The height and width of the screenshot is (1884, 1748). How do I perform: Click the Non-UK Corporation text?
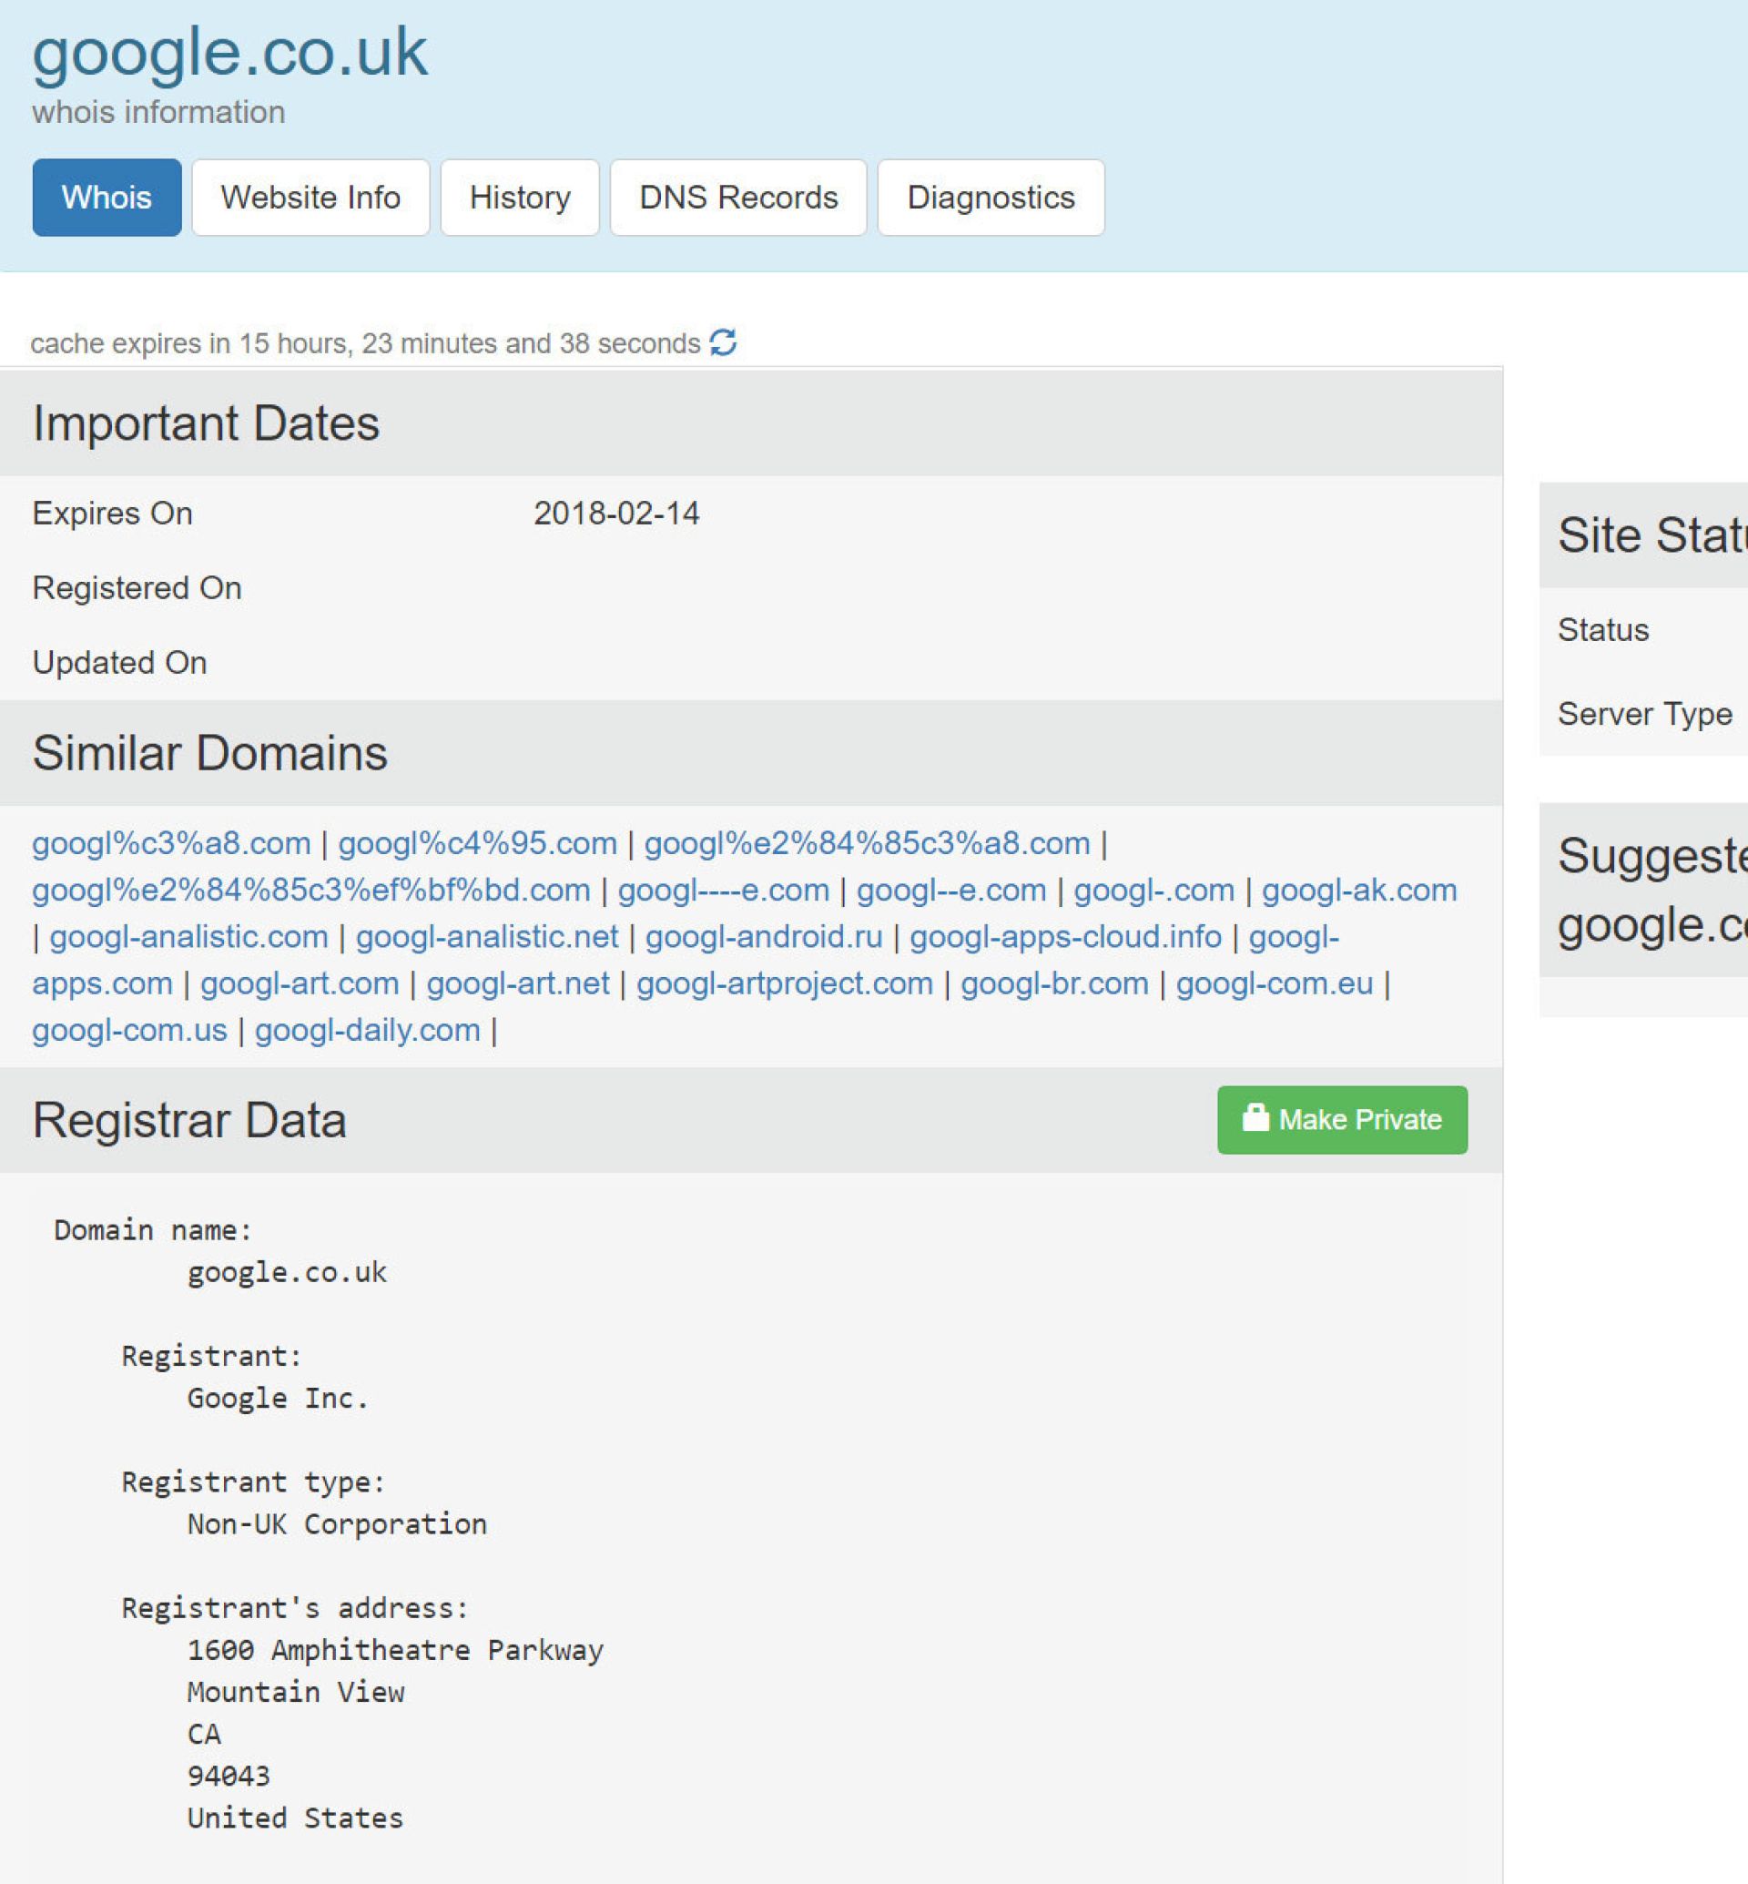coord(337,1523)
